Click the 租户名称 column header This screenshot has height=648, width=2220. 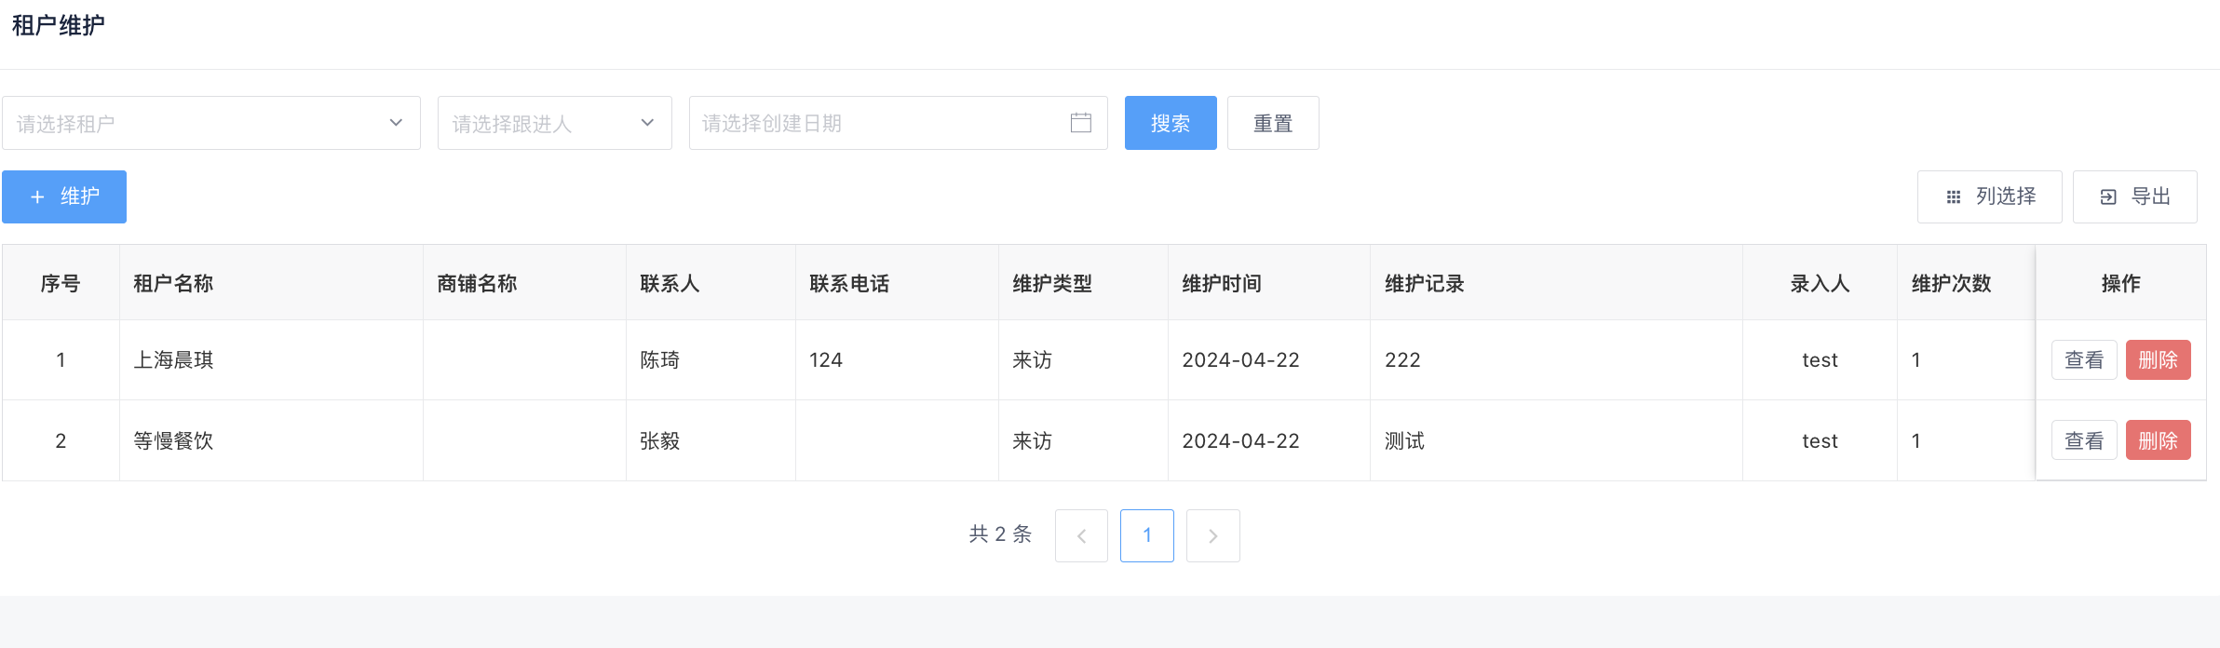click(x=173, y=283)
